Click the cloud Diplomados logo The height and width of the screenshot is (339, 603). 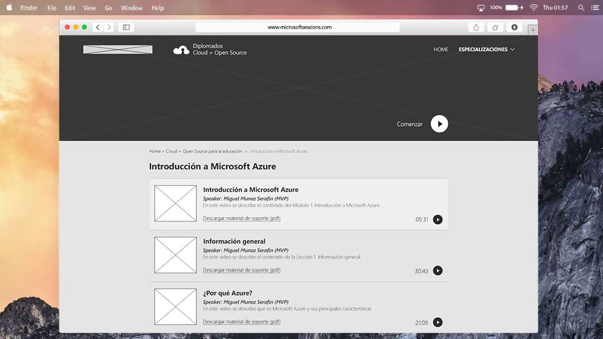(181, 50)
